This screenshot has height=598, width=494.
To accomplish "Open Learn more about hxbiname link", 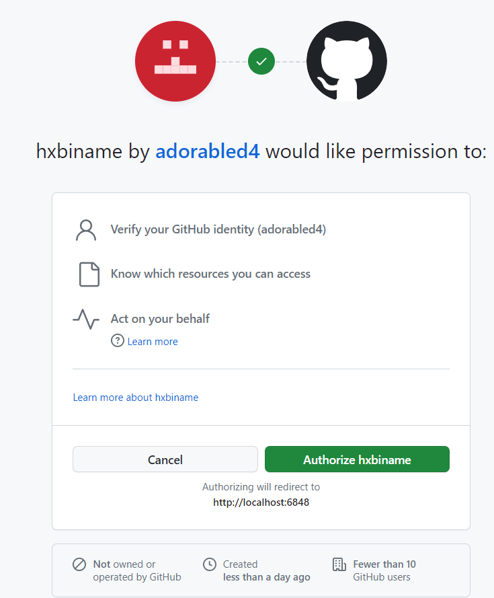I will pos(136,398).
